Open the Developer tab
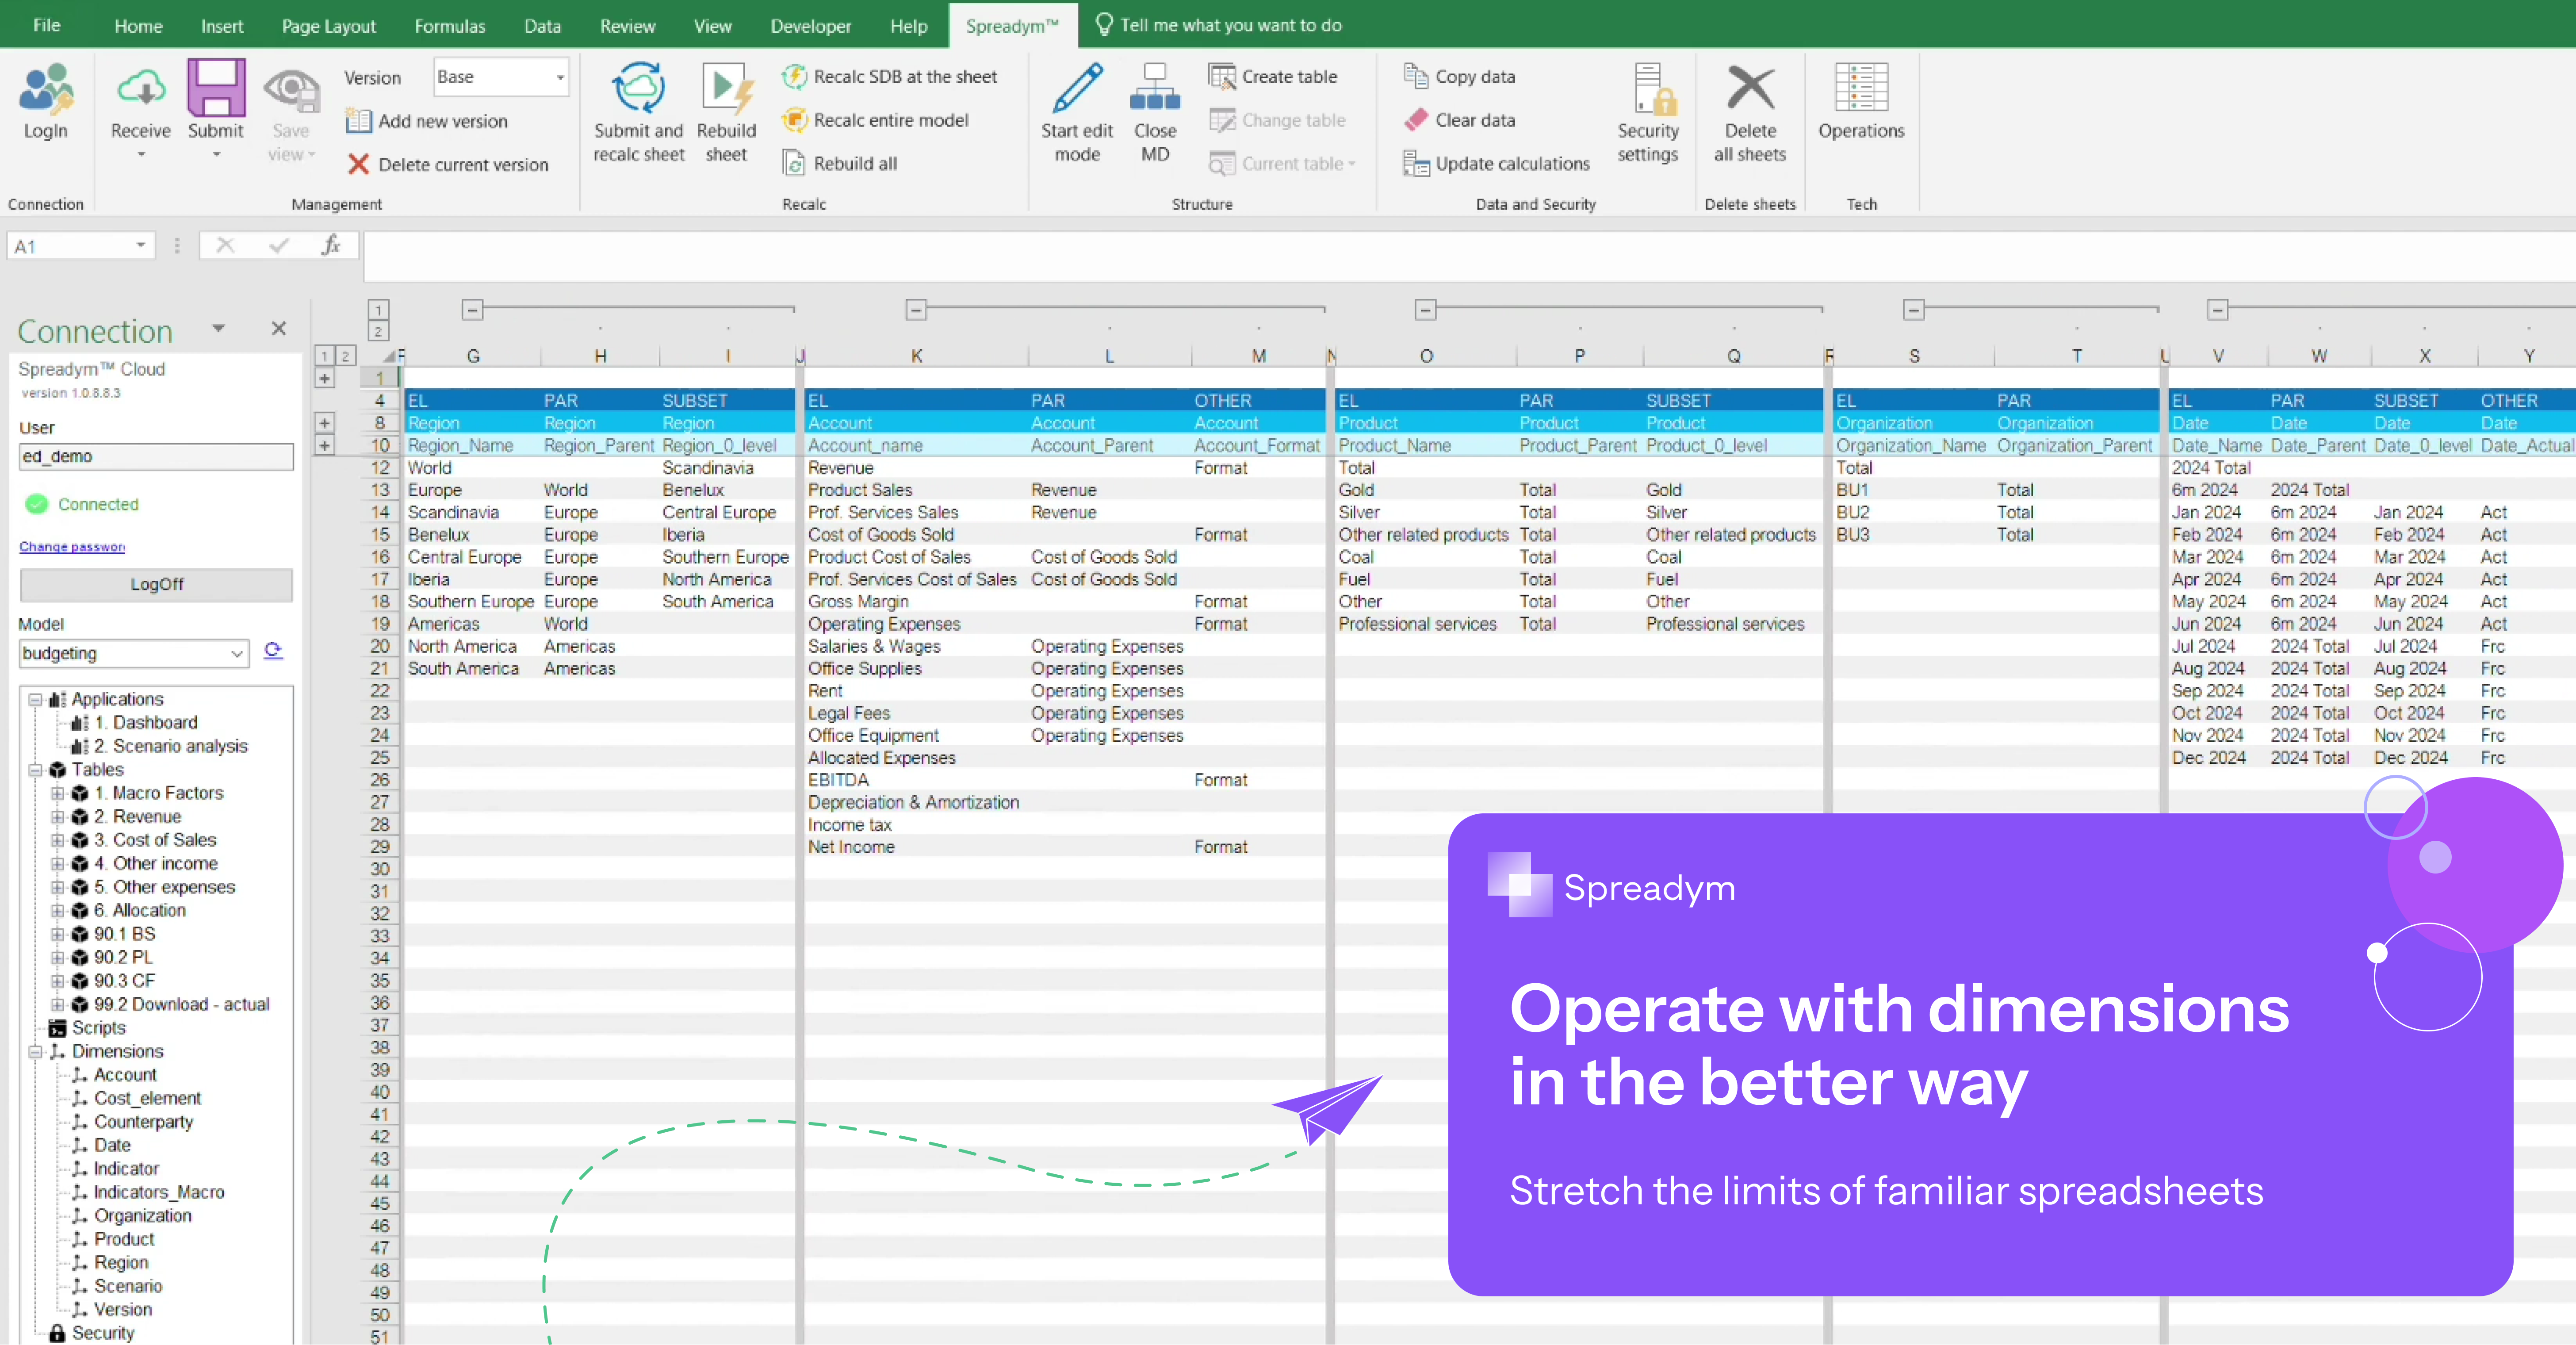This screenshot has width=2576, height=1345. [810, 25]
